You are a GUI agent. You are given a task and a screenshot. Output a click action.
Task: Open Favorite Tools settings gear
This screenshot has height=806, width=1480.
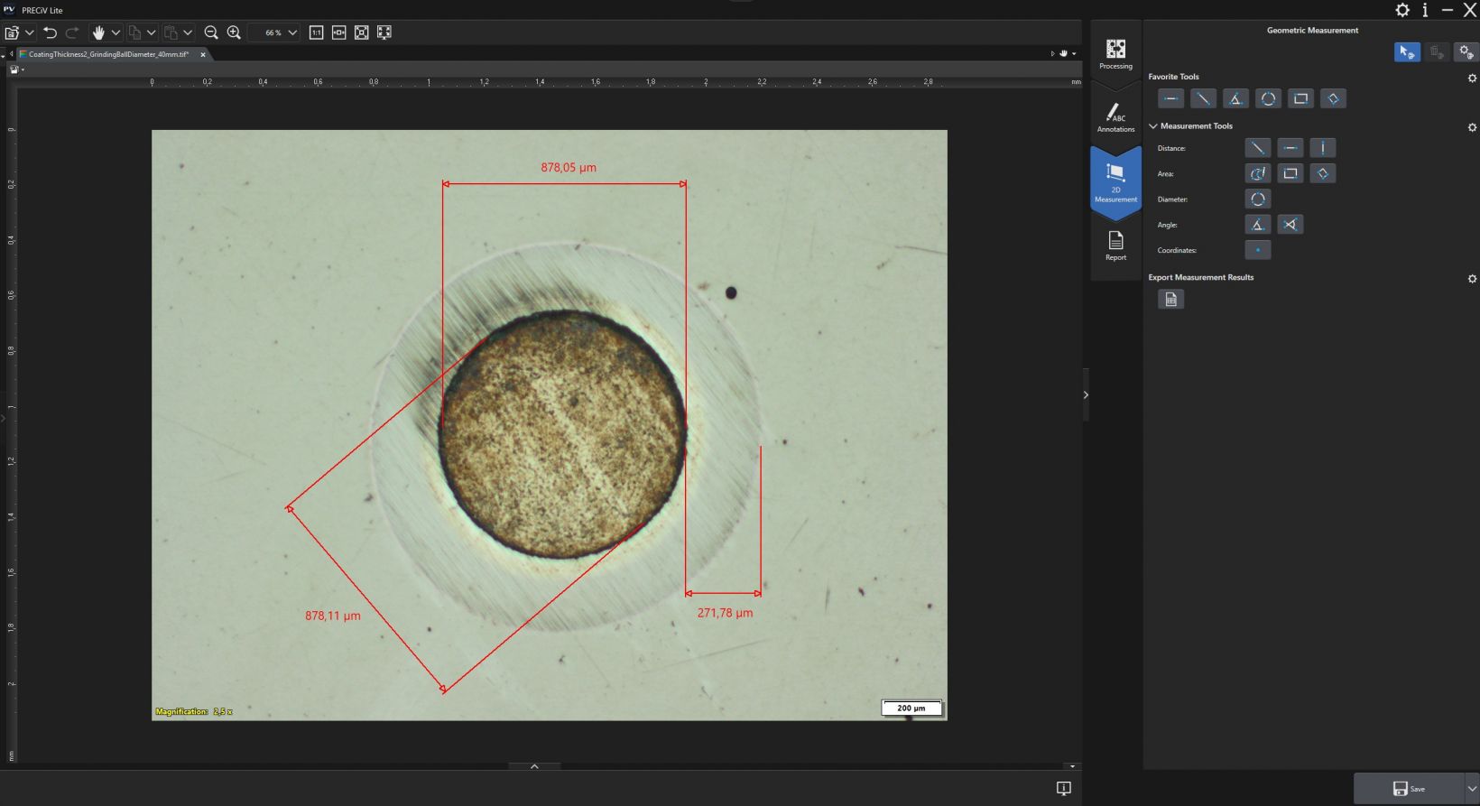coord(1472,79)
